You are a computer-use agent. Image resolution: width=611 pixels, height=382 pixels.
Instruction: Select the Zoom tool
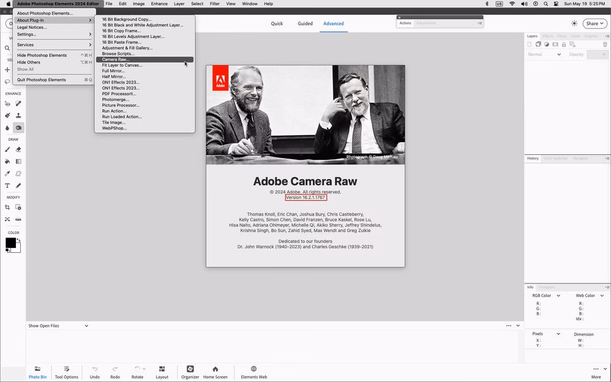(x=7, y=48)
